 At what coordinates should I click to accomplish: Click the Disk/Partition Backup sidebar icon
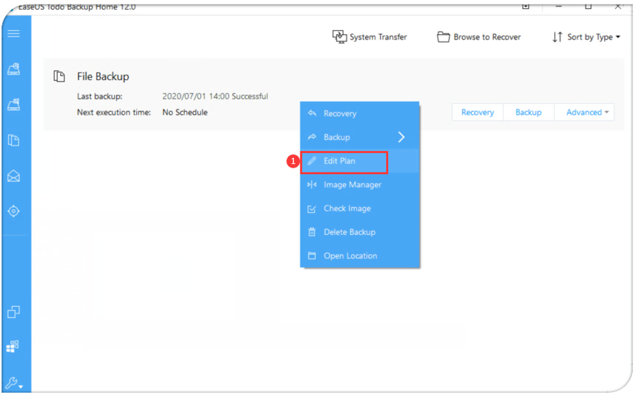[x=14, y=70]
